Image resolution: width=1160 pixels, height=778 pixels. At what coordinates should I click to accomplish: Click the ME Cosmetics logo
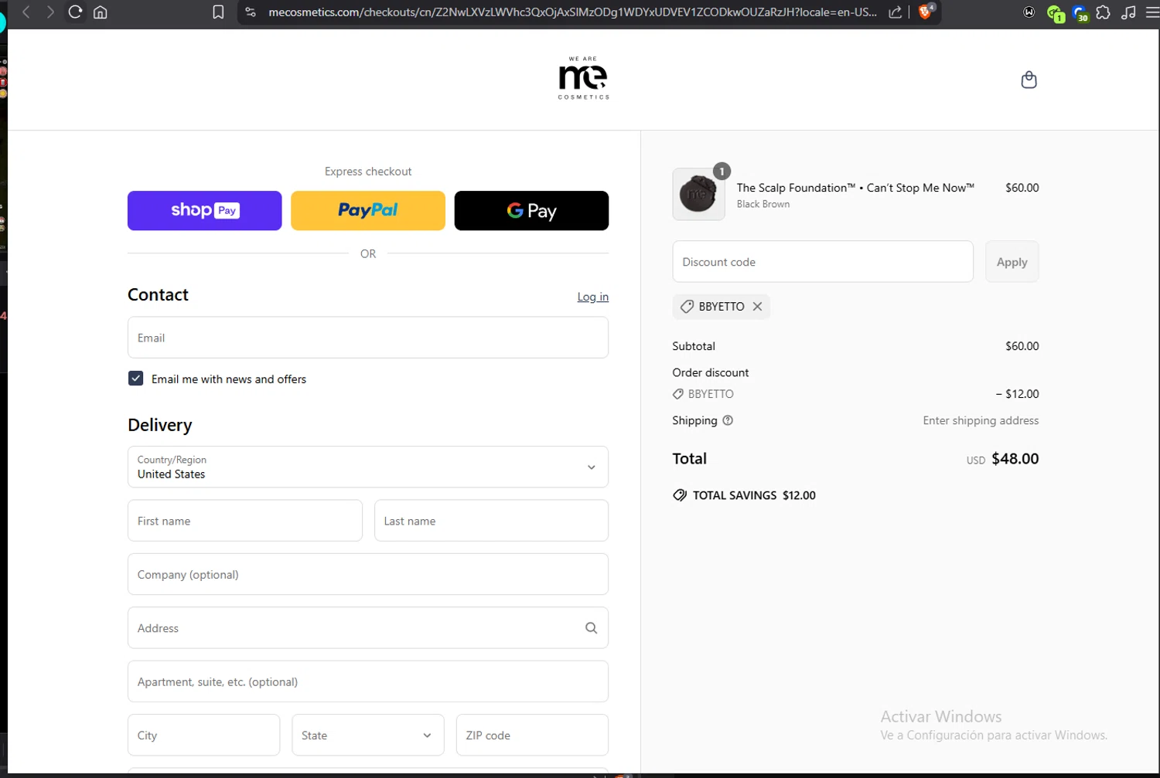point(583,78)
